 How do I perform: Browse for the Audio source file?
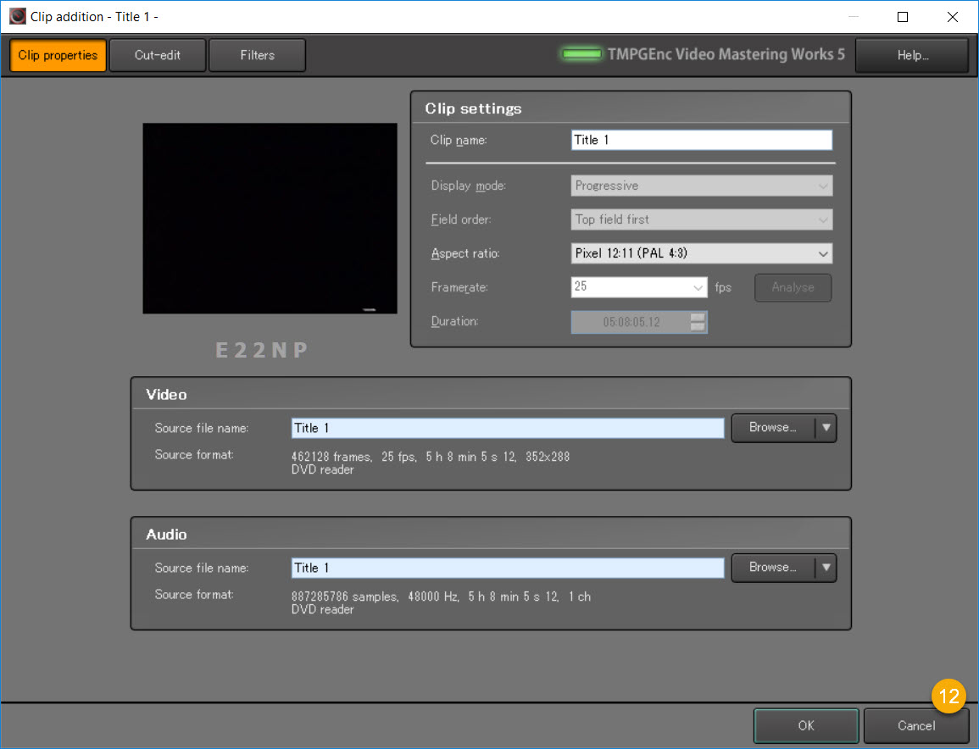coord(773,568)
